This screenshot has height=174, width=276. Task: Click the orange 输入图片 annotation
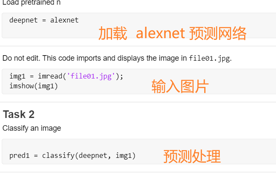[x=180, y=86]
